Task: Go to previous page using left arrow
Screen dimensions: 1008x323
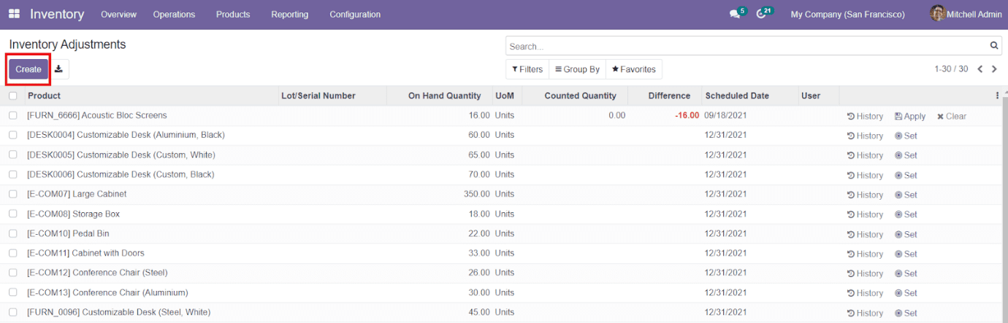Action: (x=980, y=69)
